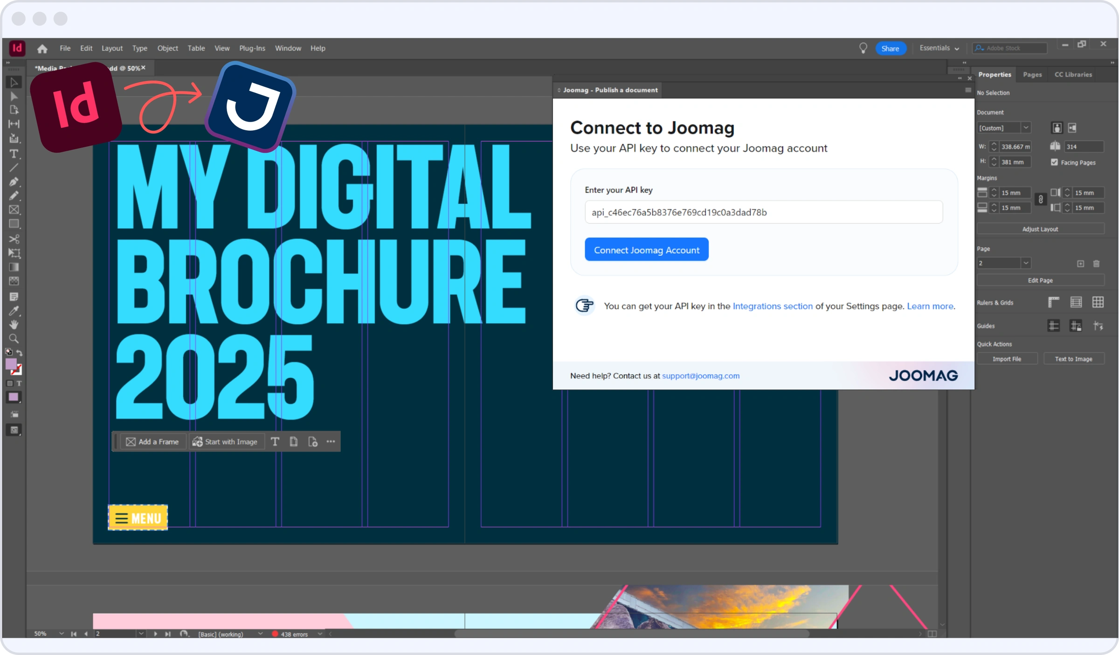Open the File menu
This screenshot has height=655, width=1119.
click(65, 48)
